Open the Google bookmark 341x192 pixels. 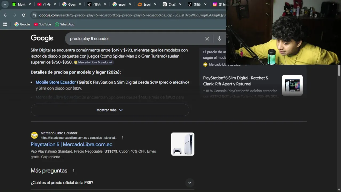(22, 24)
